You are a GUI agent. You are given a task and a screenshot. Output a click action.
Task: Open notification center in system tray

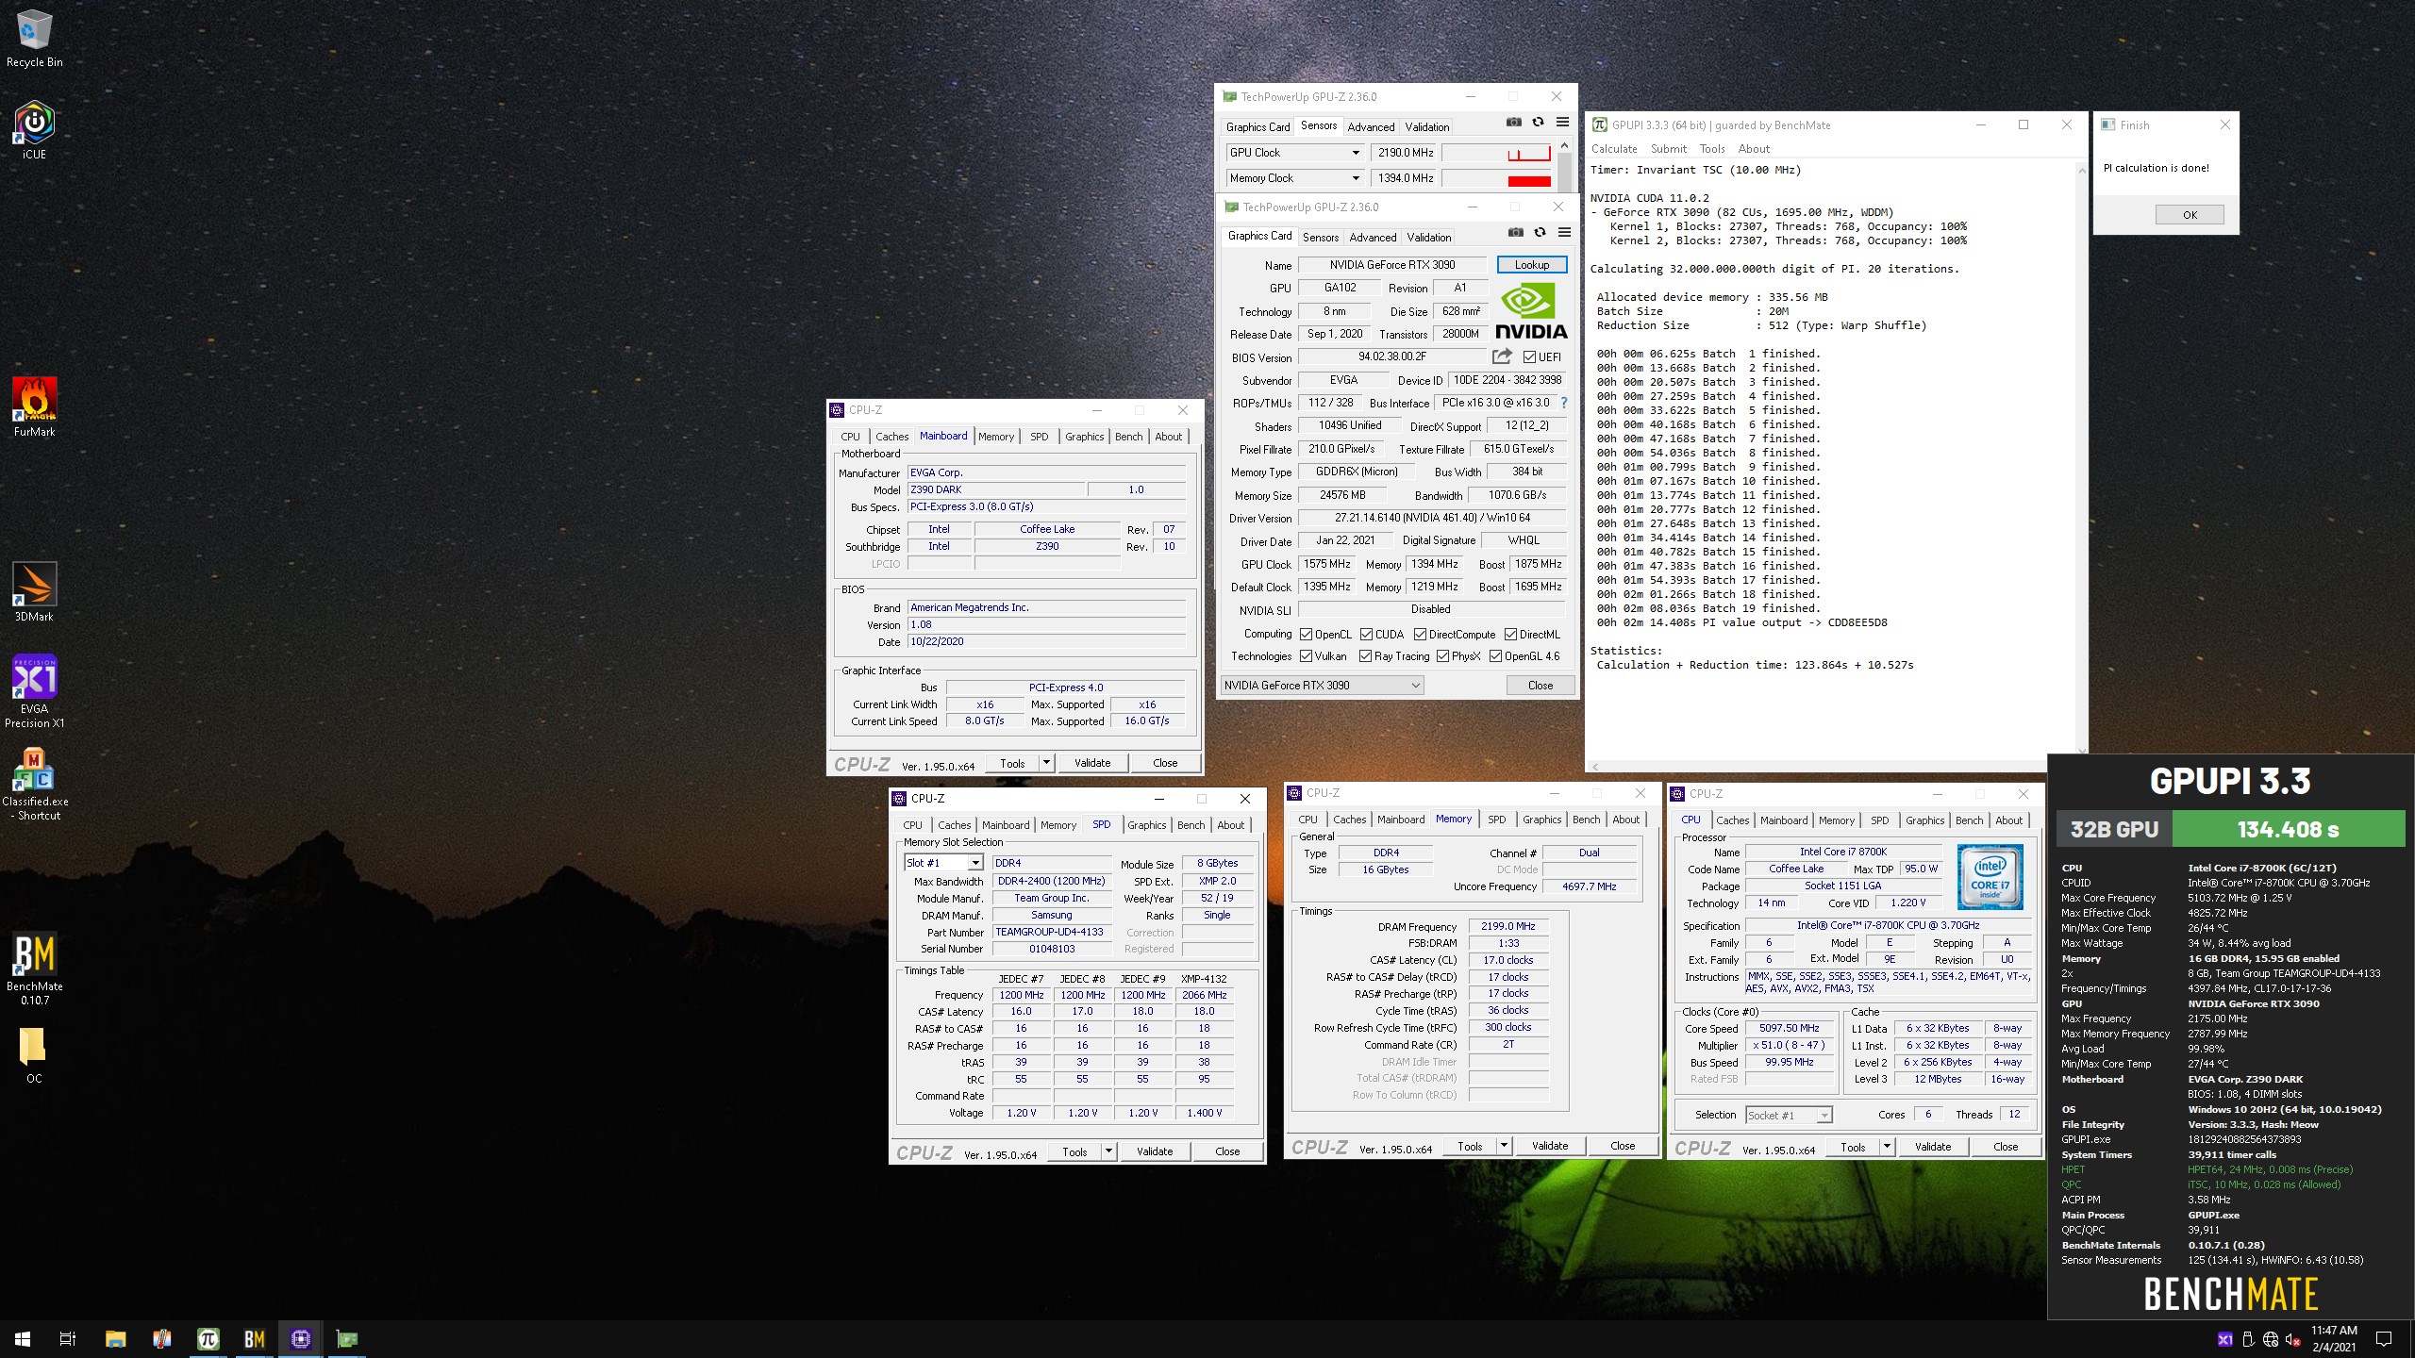click(2384, 1339)
